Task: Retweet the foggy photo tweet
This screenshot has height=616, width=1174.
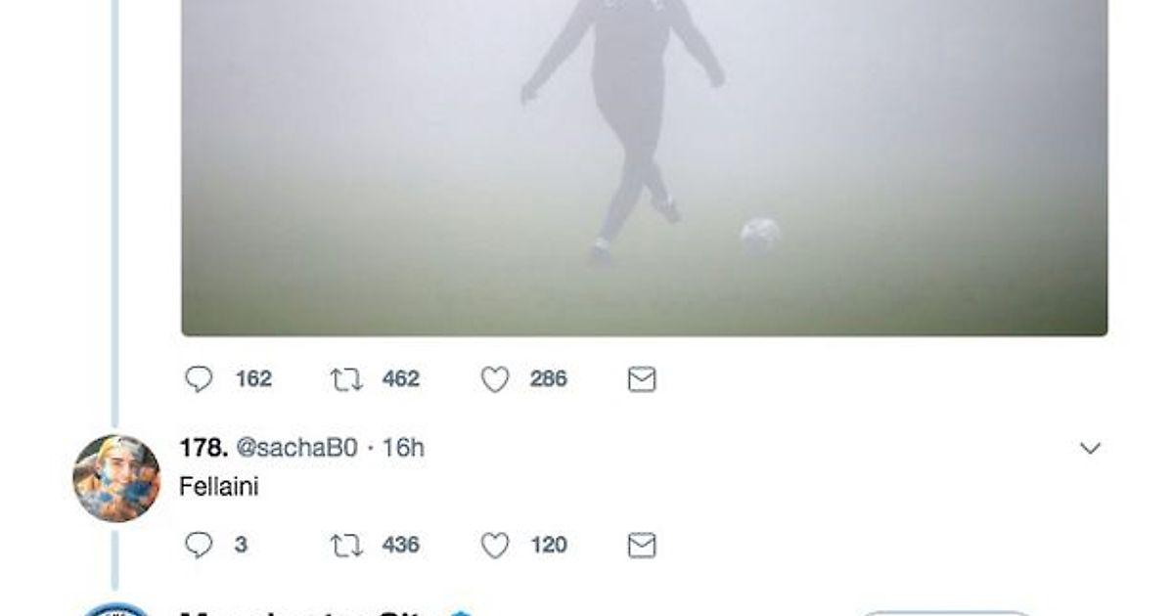Action: (x=347, y=379)
